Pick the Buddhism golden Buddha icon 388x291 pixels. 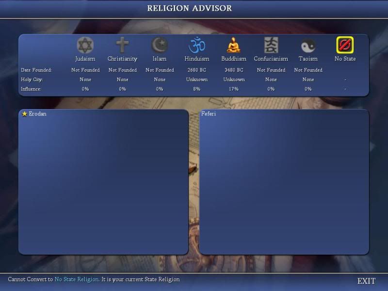(234, 46)
